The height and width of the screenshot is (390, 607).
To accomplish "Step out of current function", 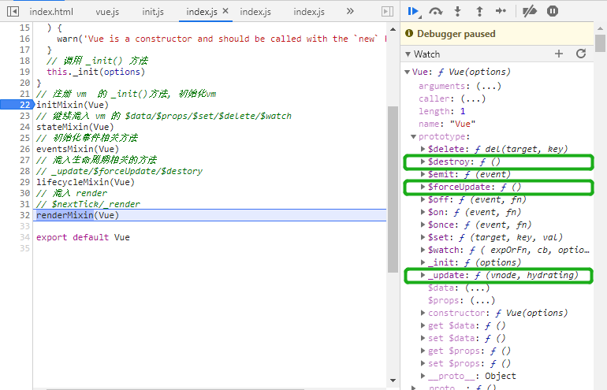I will click(x=479, y=12).
